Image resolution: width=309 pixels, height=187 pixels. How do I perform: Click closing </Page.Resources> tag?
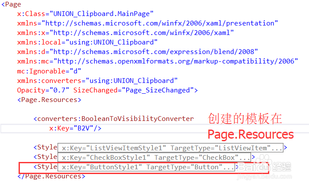(x=51, y=176)
